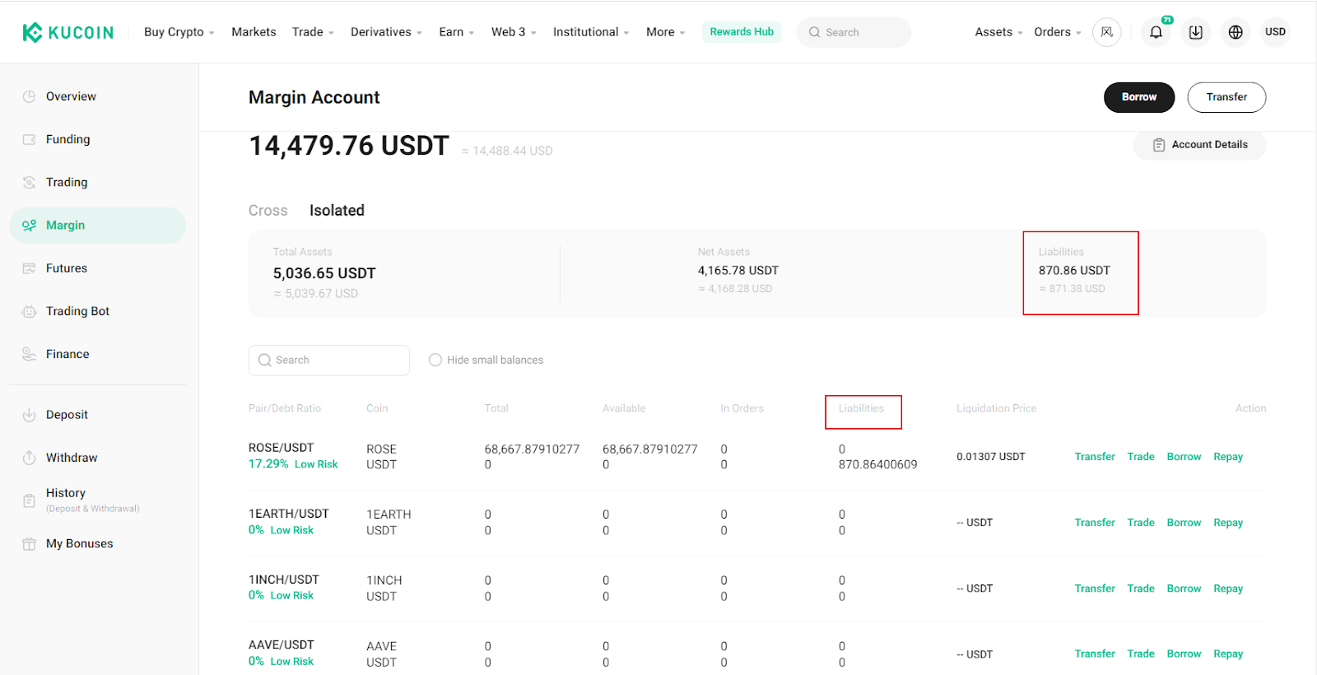Open the Assets dropdown in header
This screenshot has height=675, width=1317.
pos(998,32)
